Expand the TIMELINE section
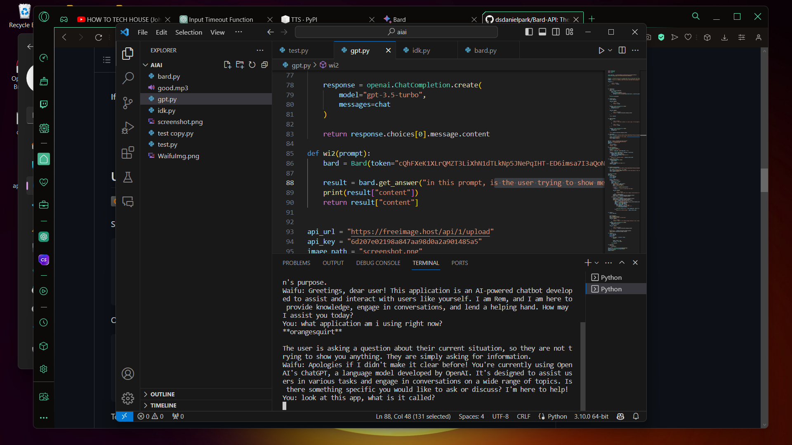This screenshot has height=445, width=792. coord(163,405)
